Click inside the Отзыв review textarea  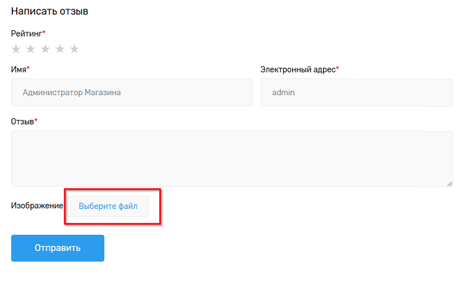232,158
